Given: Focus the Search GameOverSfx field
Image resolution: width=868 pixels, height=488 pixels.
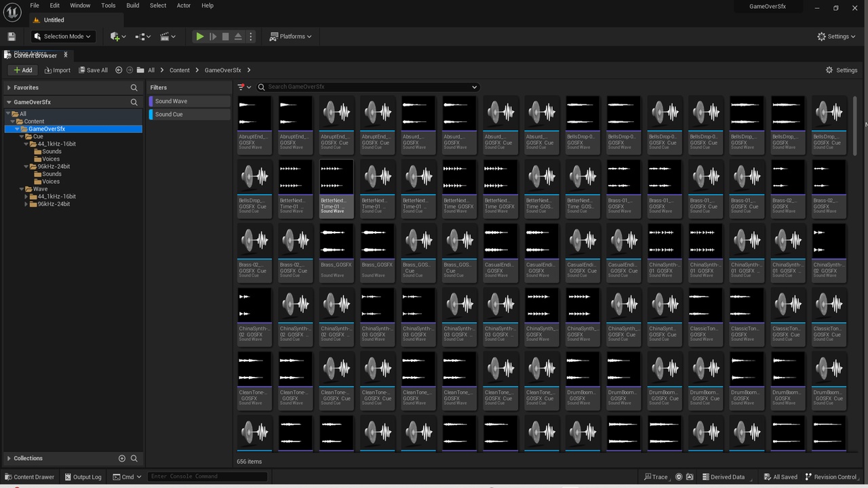Looking at the screenshot, I should pos(368,87).
